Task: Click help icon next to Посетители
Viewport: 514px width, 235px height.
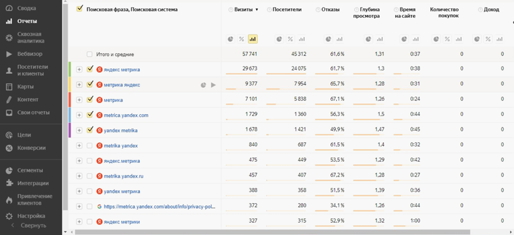Action: 270,10
